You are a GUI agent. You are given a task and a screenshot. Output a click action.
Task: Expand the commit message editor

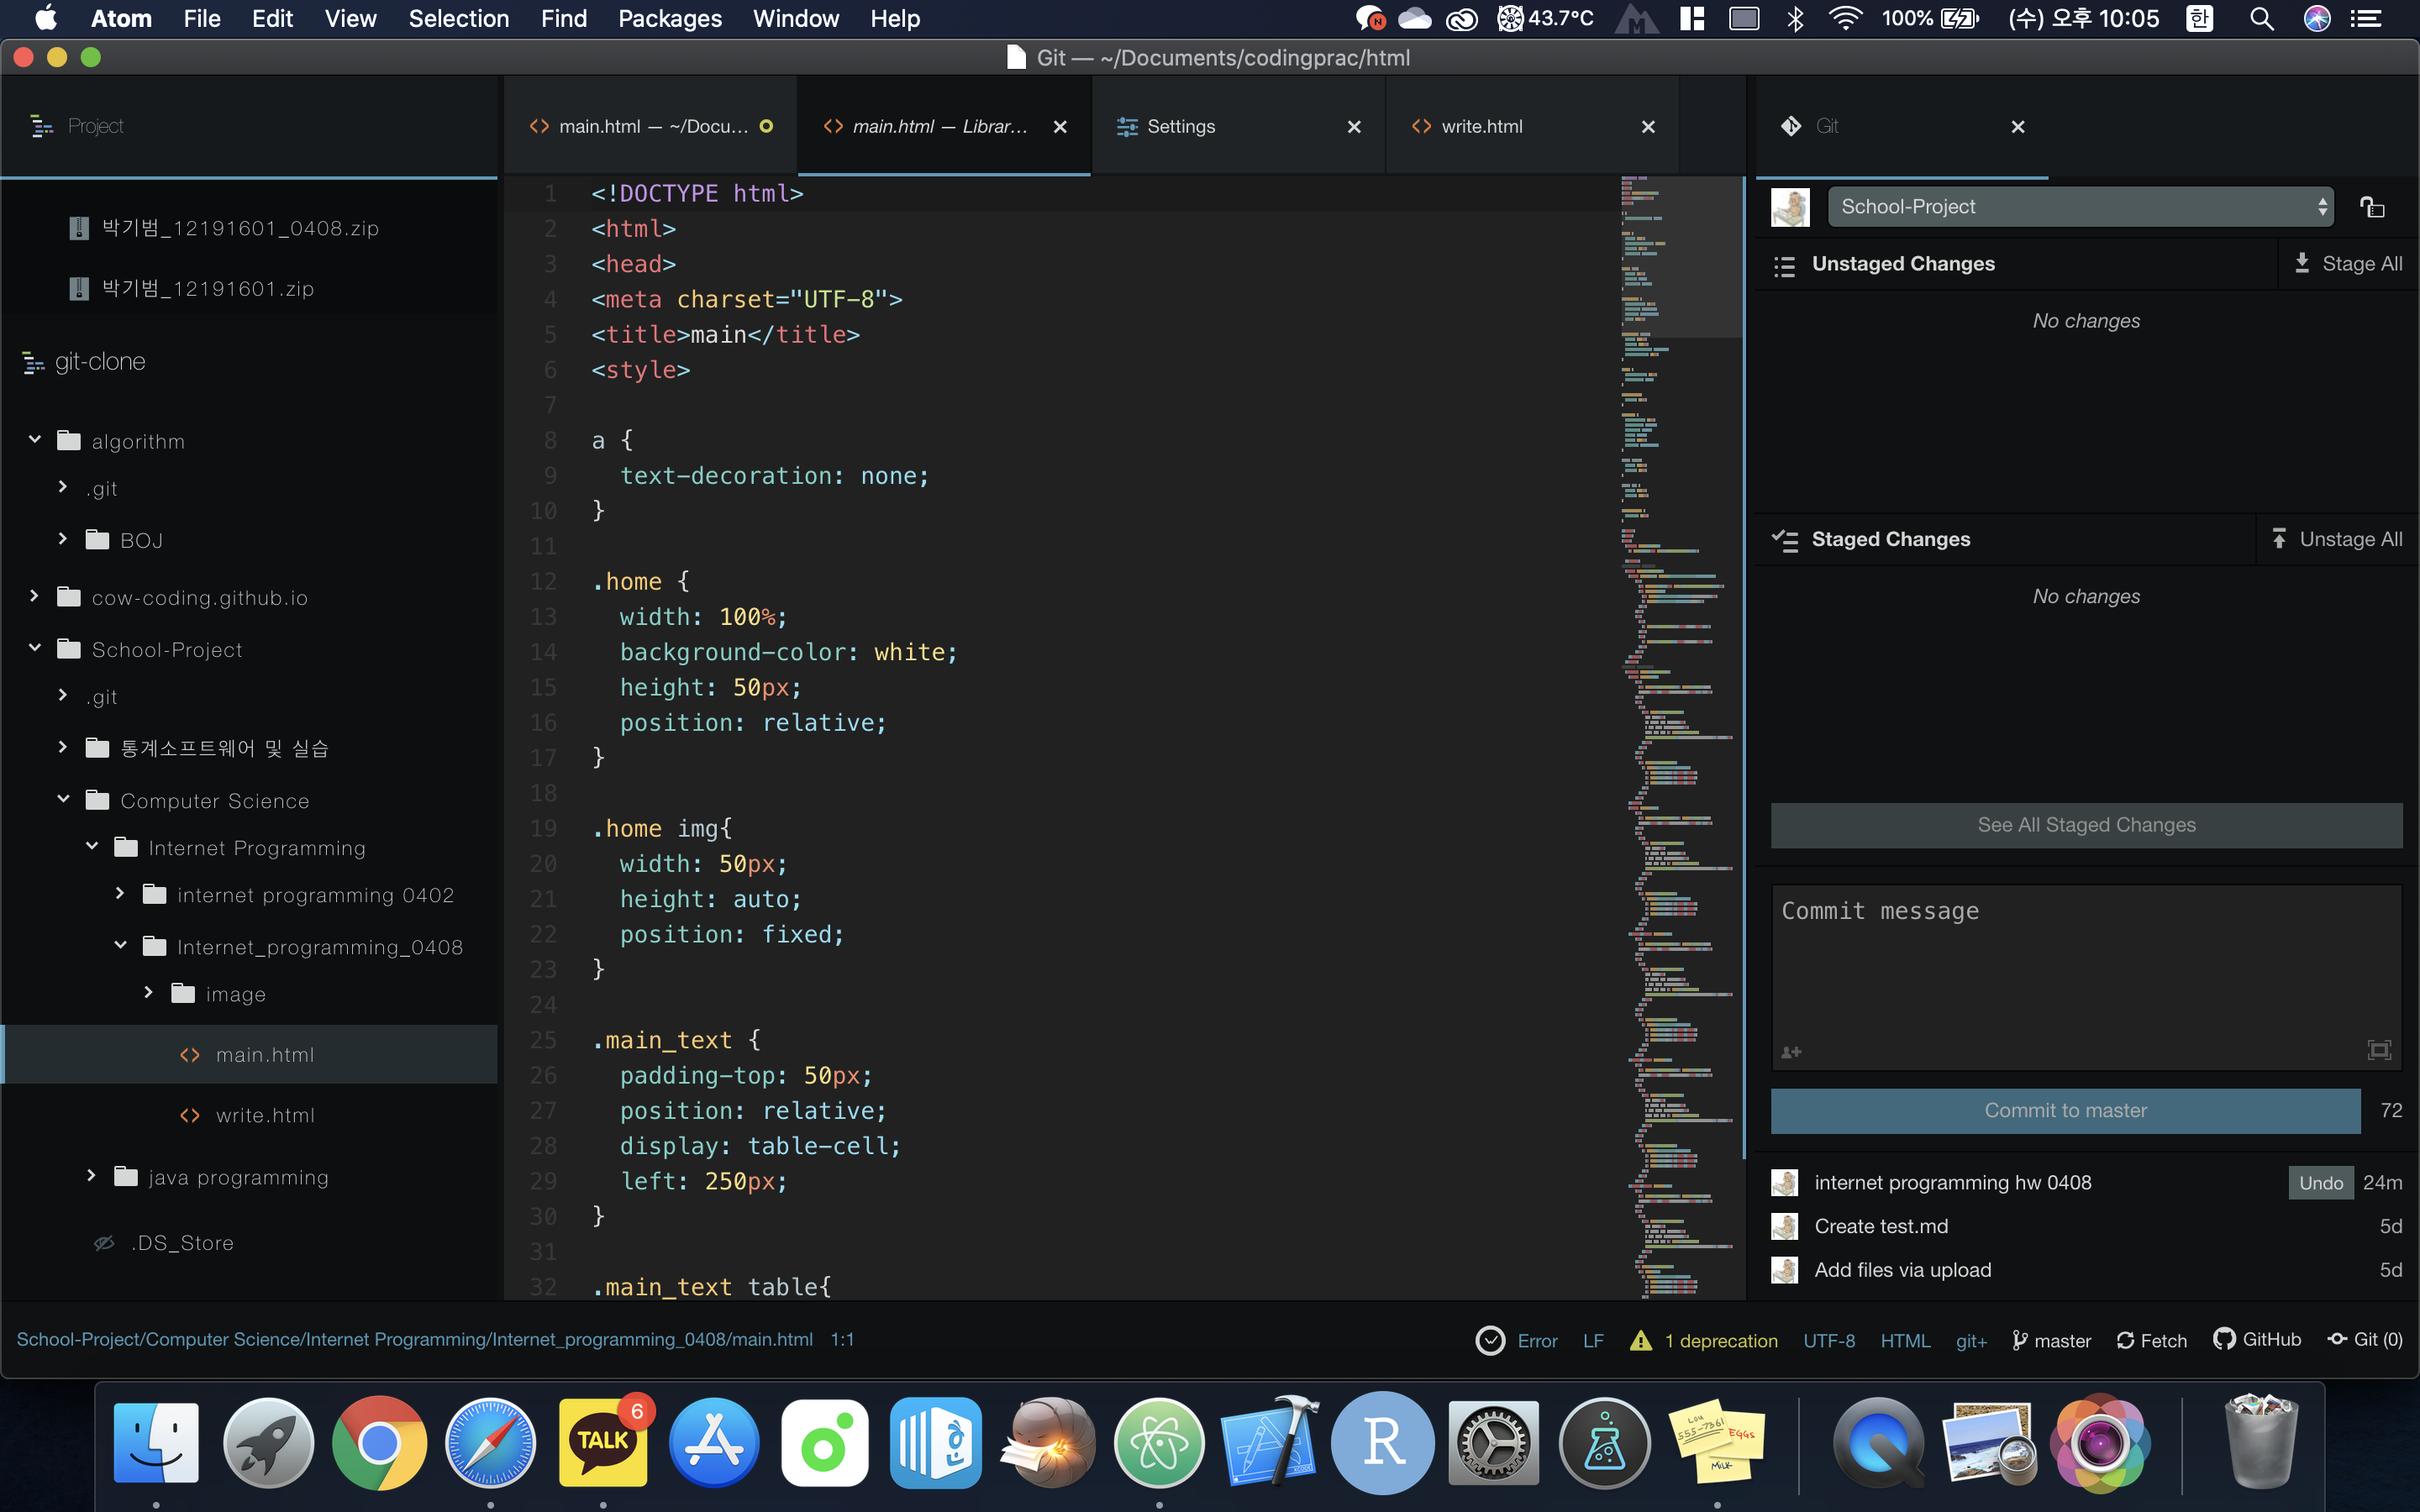[2379, 1049]
